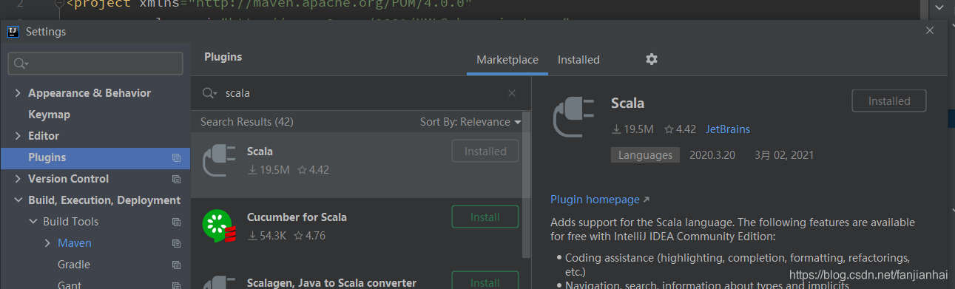The height and width of the screenshot is (289, 955).
Task: Click the project-level icon beside Maven
Action: pos(176,243)
